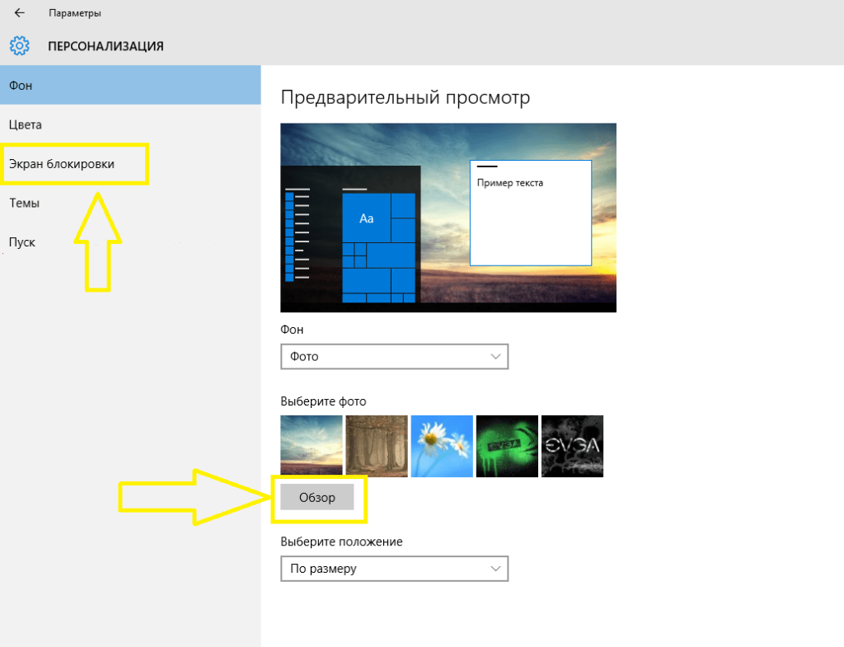Viewport: 844px width, 647px height.
Task: Choose the black-and-white EVGA thumbnail
Action: (572, 446)
